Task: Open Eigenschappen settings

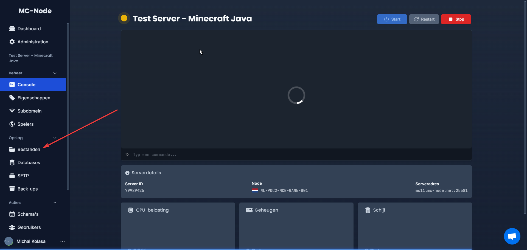Action: 33,98
